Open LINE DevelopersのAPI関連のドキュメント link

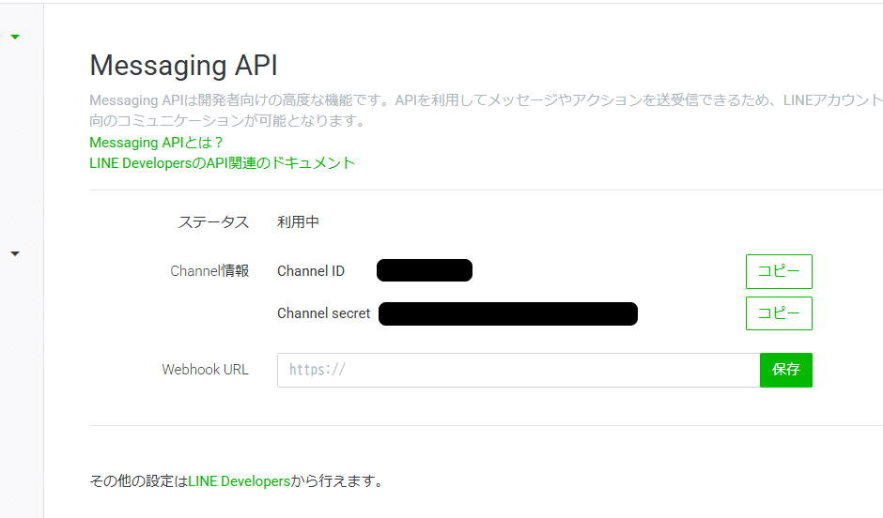pyautogui.click(x=222, y=163)
